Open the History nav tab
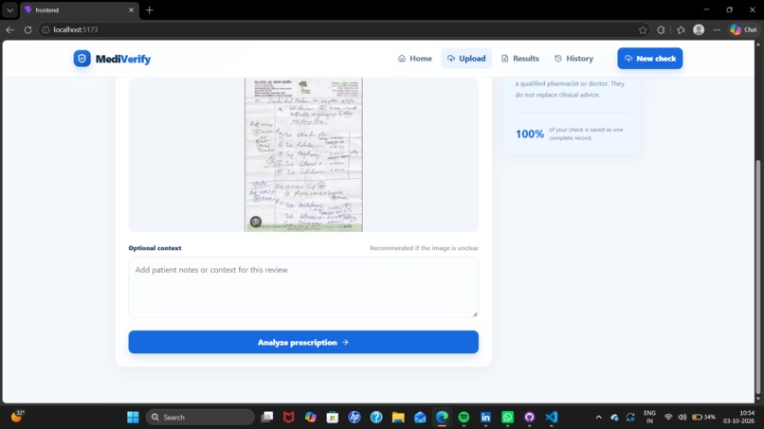 573,59
